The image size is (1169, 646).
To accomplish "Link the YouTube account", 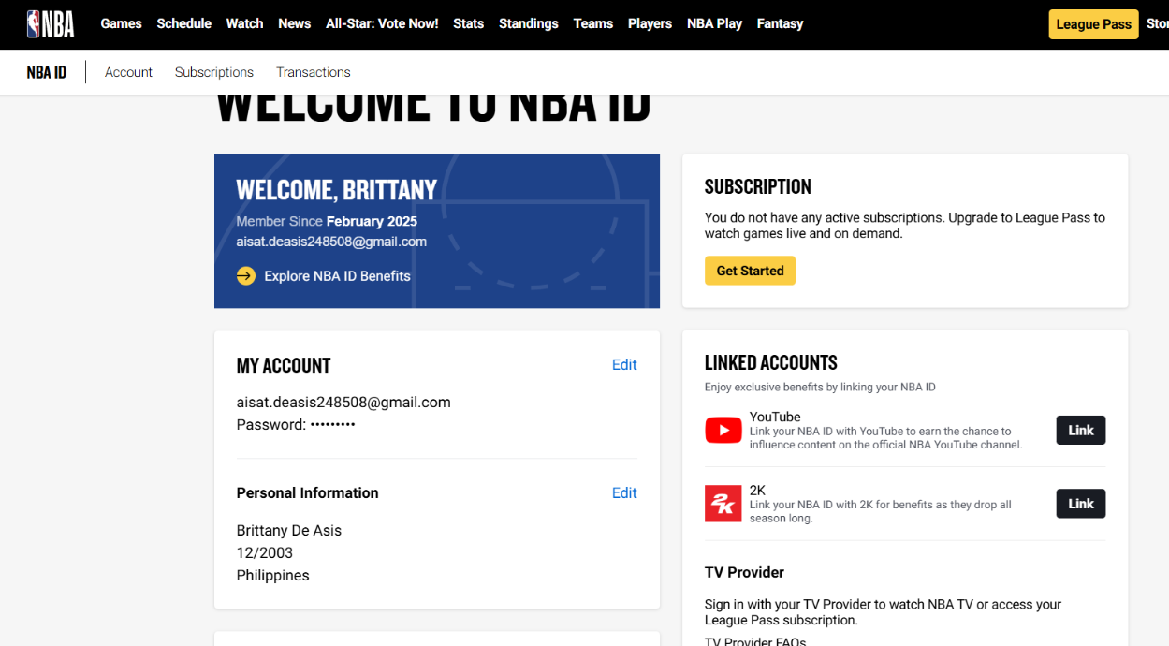I will pyautogui.click(x=1081, y=431).
